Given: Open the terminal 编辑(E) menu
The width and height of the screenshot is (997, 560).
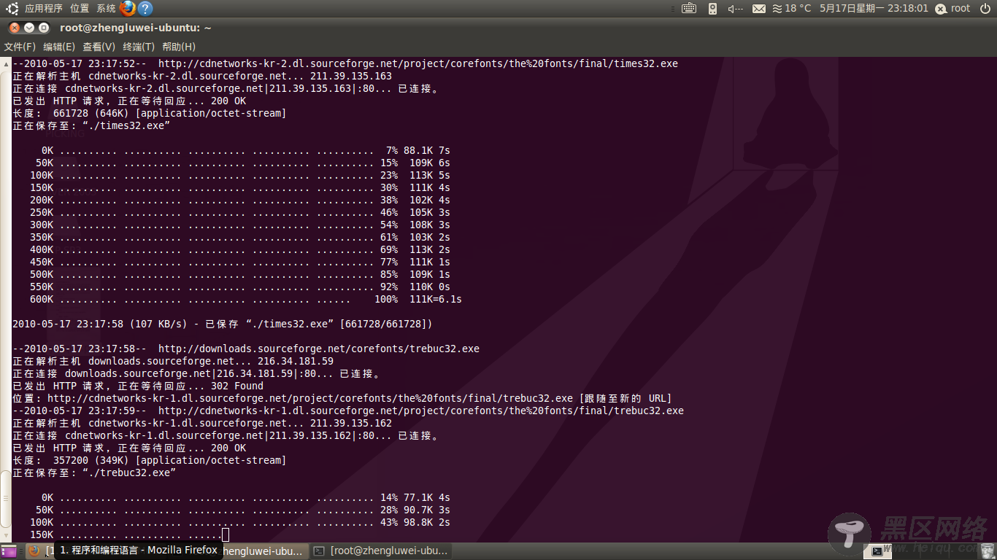Looking at the screenshot, I should point(59,47).
